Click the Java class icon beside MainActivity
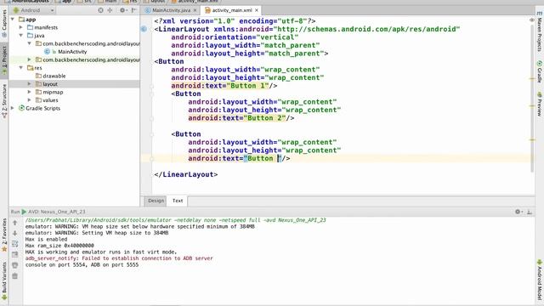The width and height of the screenshot is (544, 306). point(48,52)
